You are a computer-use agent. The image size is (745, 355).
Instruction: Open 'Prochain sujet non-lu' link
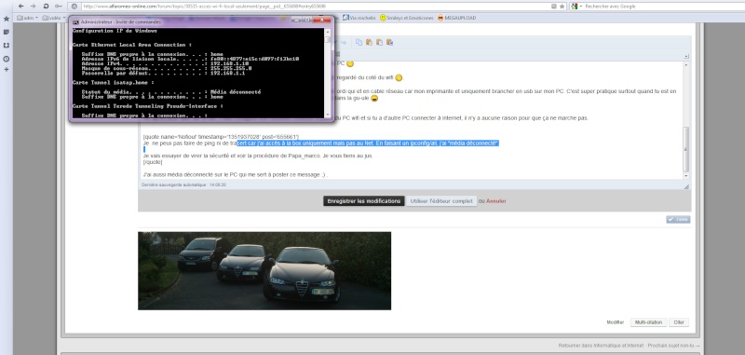pyautogui.click(x=674, y=346)
